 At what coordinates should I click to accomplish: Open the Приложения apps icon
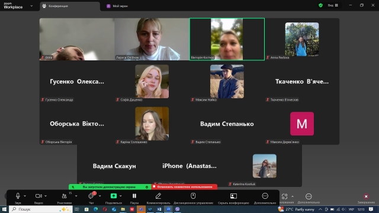pos(285,196)
